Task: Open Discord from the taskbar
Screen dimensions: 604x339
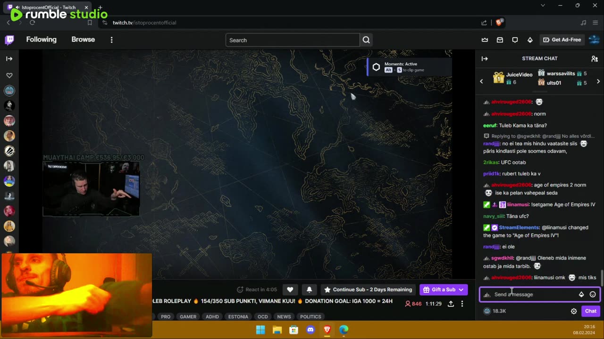Action: (x=310, y=330)
